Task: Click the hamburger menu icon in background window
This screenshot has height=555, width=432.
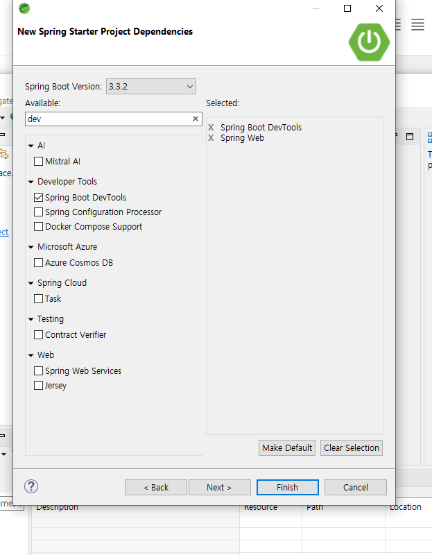Action: [417, 24]
